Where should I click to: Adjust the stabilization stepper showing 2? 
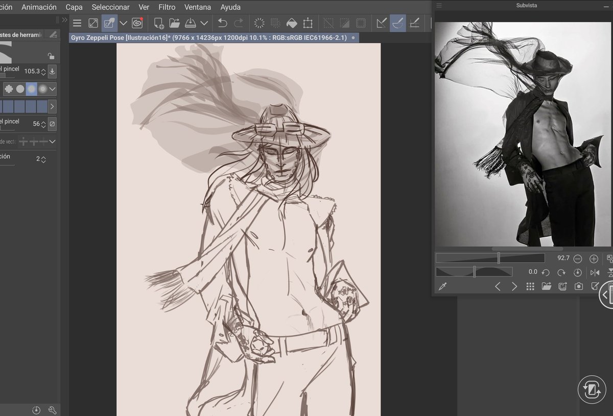[x=43, y=159]
